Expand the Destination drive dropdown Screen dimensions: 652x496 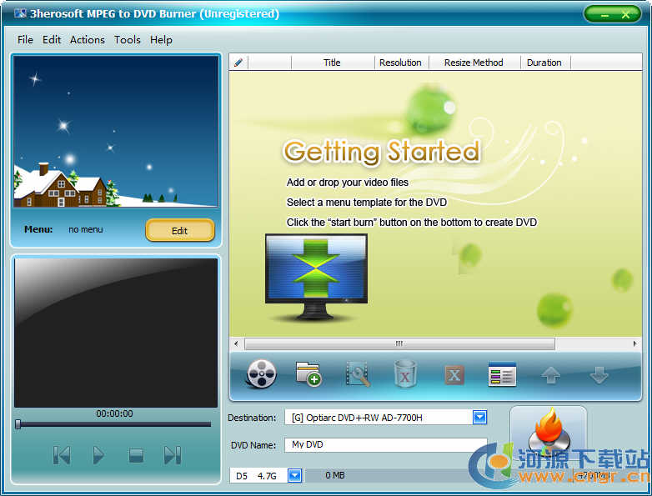pyautogui.click(x=479, y=418)
